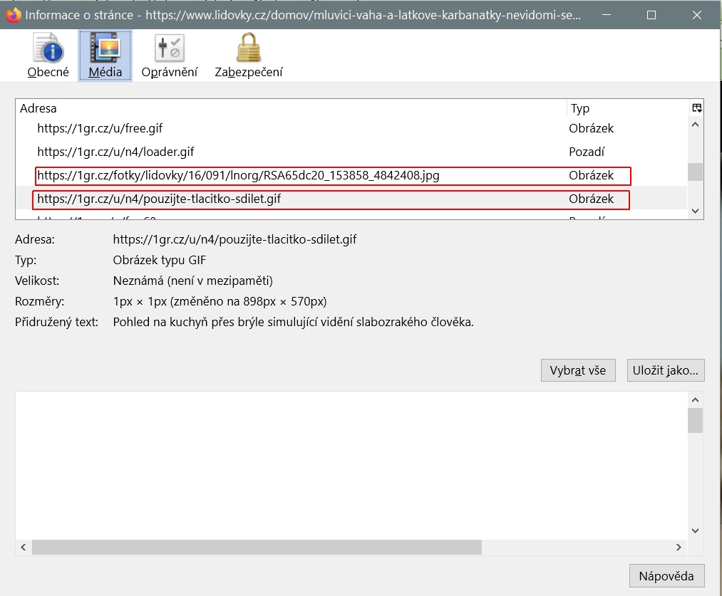Click the media list scrollbar thumb

[696, 172]
